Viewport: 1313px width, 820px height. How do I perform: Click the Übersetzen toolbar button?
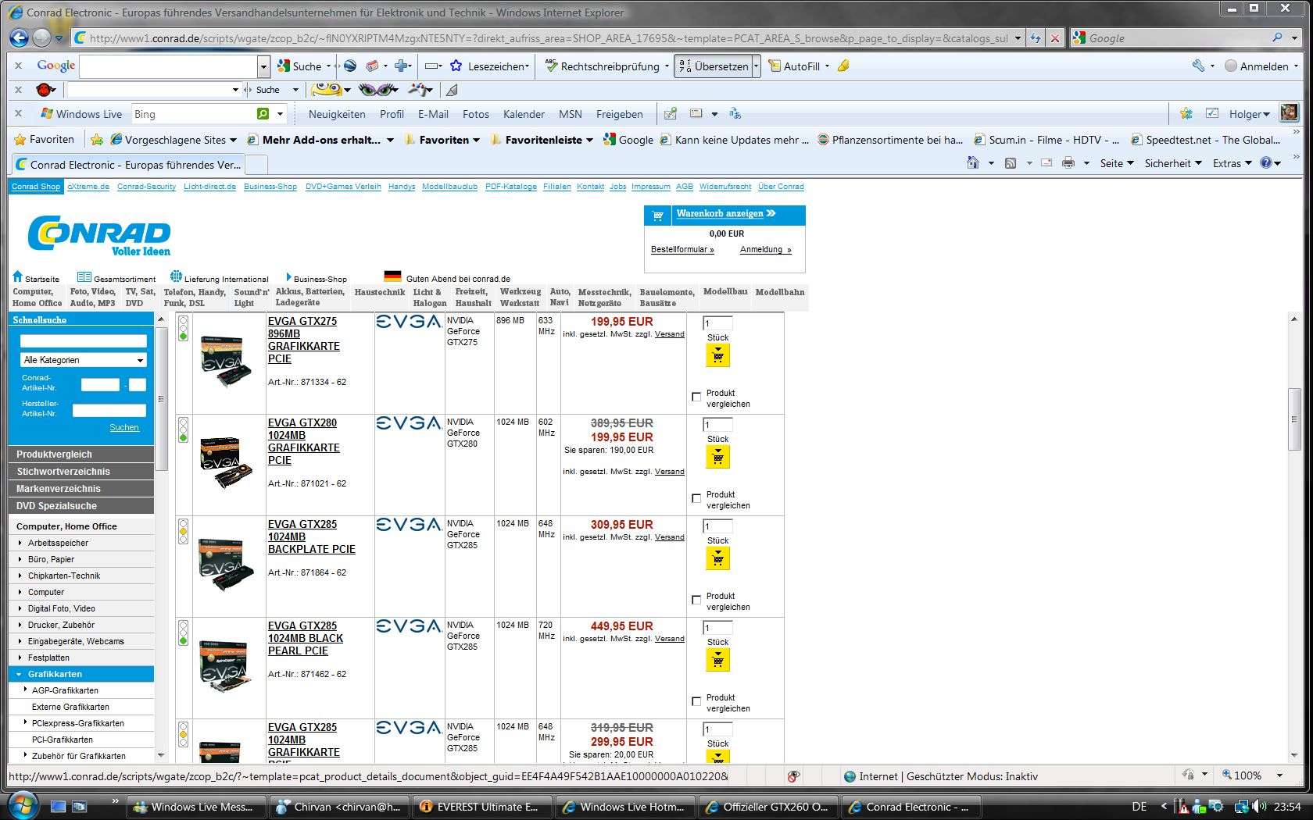(x=713, y=66)
